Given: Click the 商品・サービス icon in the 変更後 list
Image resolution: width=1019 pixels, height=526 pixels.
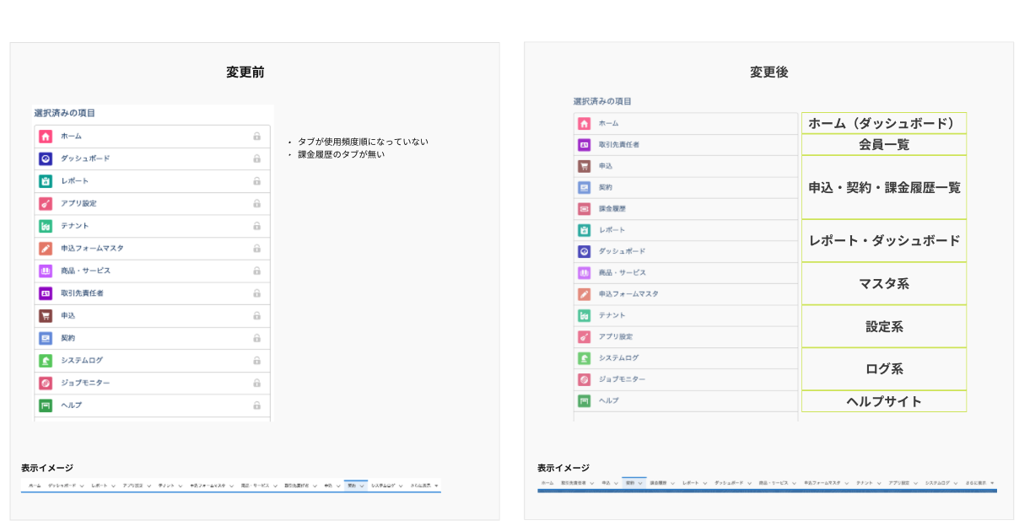Looking at the screenshot, I should (x=584, y=272).
